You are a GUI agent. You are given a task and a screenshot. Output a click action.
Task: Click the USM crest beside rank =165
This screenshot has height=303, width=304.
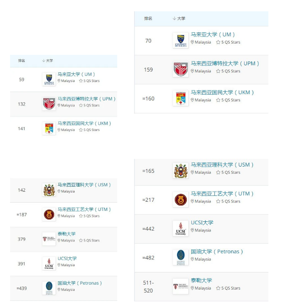pos(180,171)
